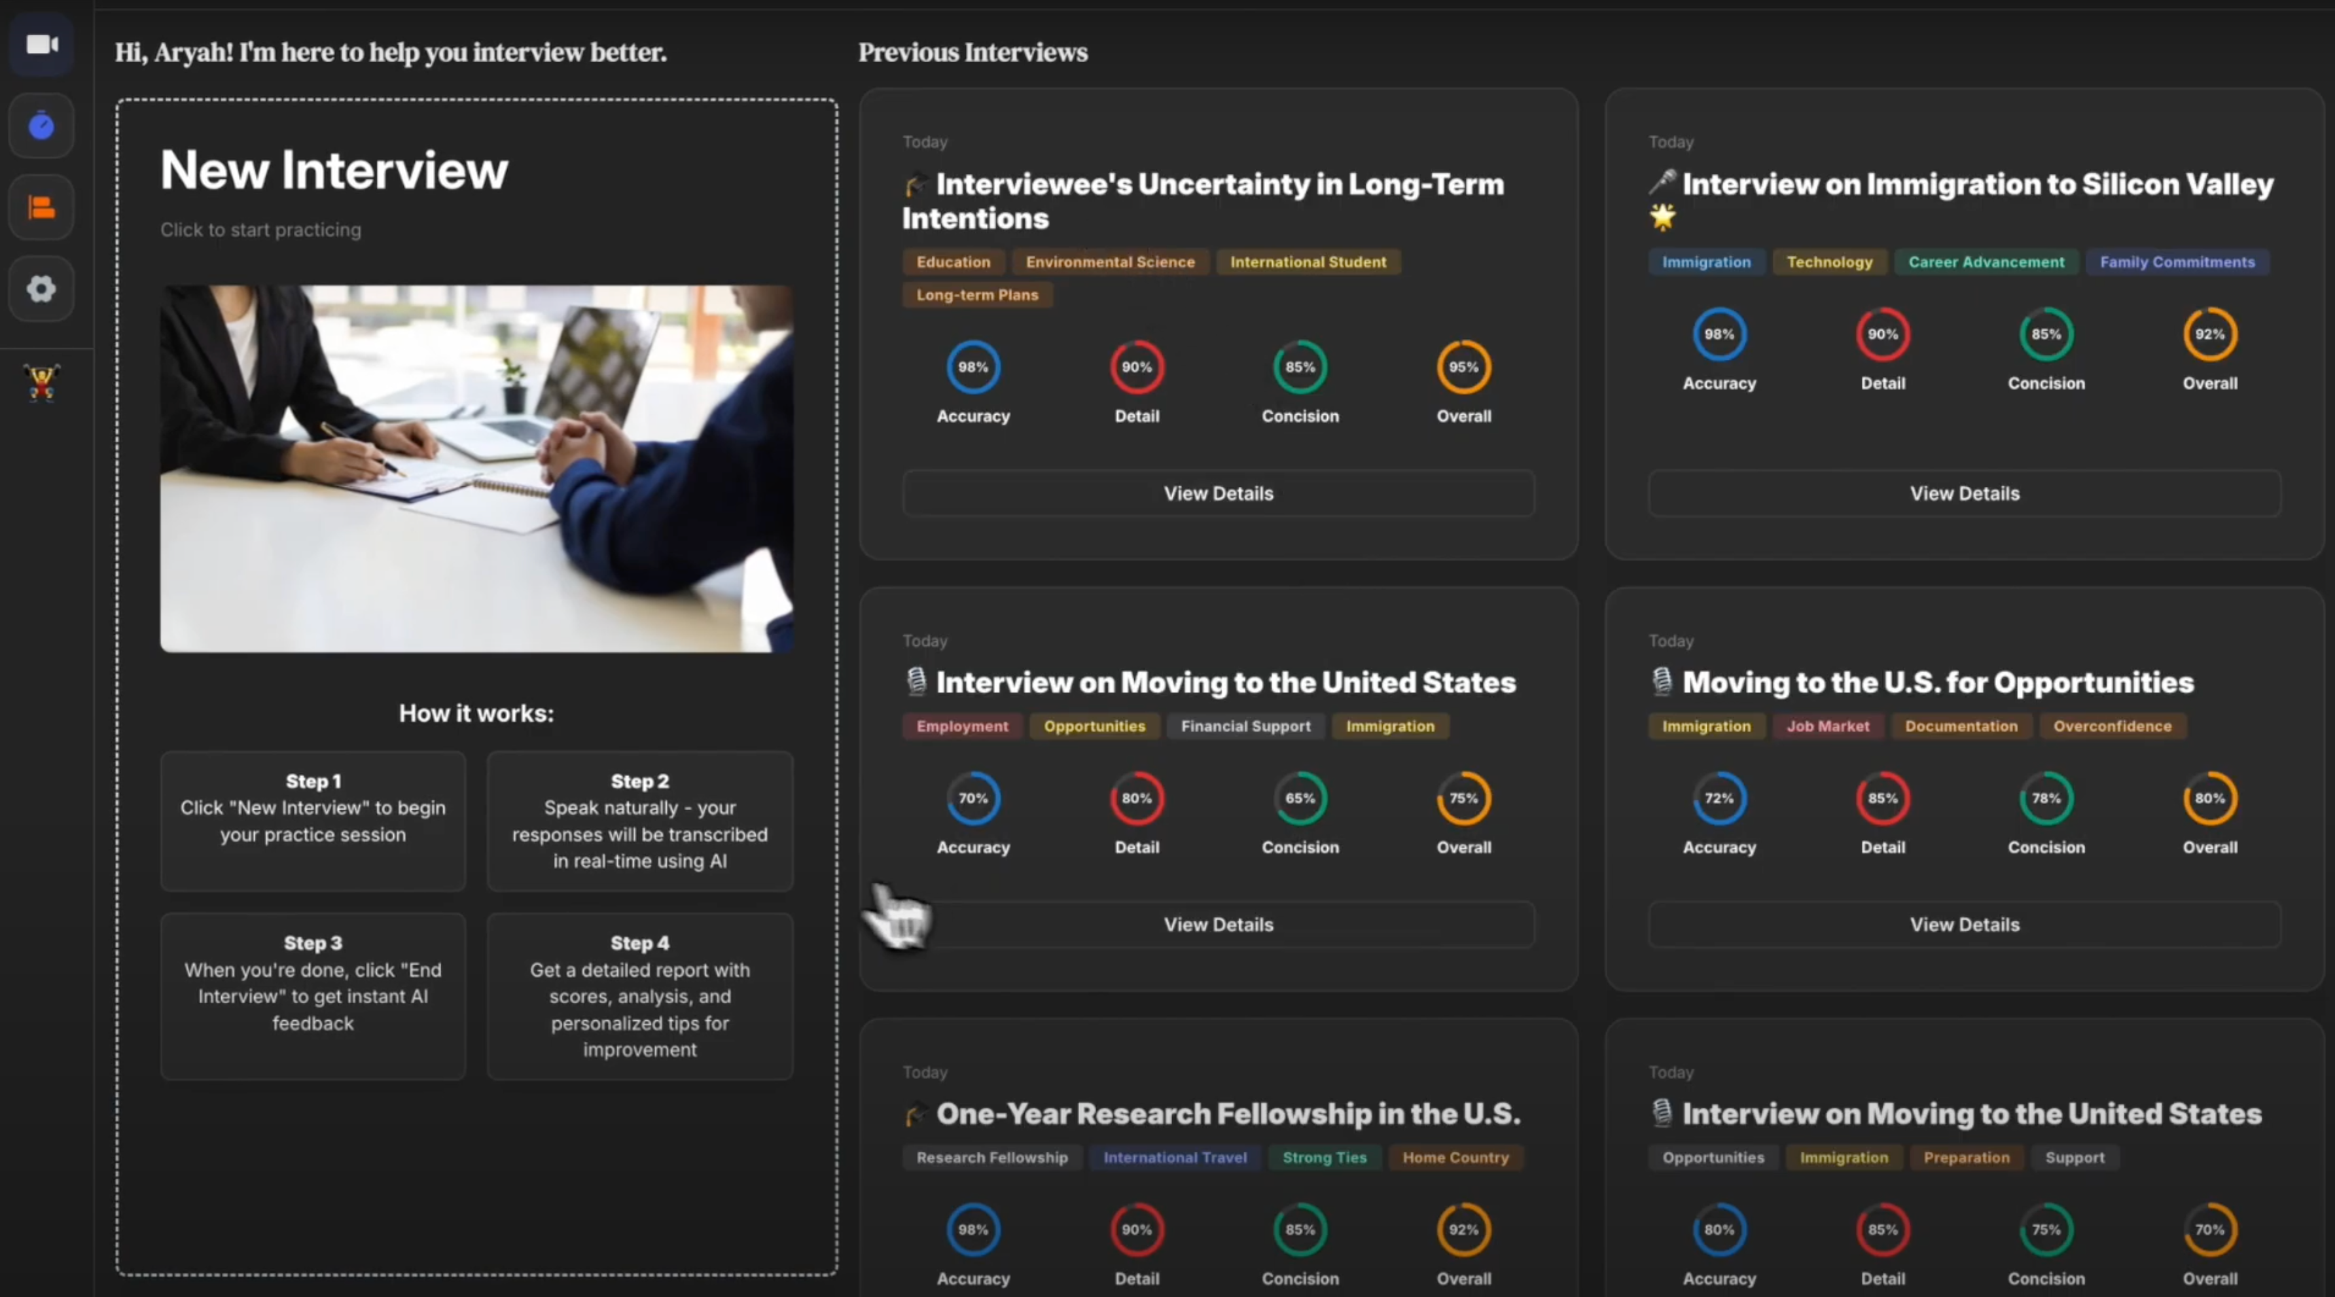
Task: Click the microphone emoji on Silicon Valley interview
Action: 1662,184
